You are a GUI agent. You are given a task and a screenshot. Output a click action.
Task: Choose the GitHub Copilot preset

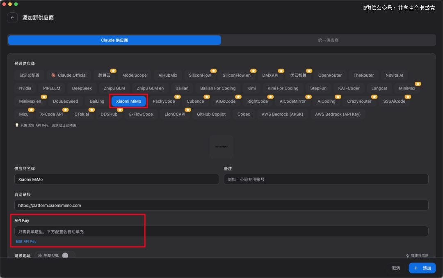point(211,114)
